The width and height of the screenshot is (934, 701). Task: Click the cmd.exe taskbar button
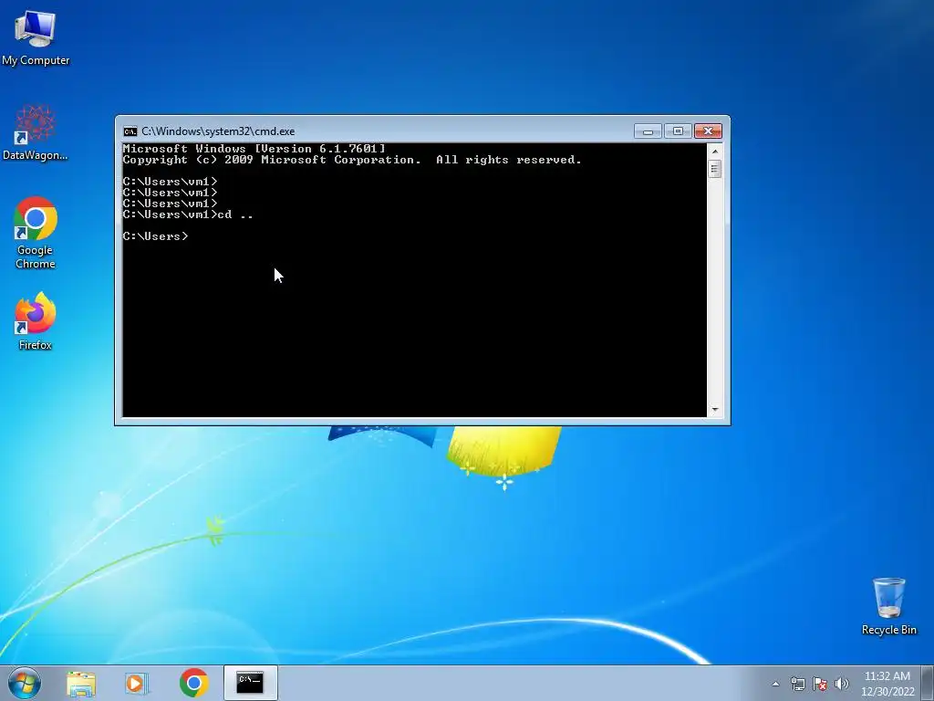250,683
